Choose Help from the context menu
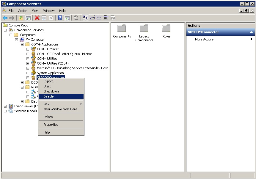 [61, 132]
